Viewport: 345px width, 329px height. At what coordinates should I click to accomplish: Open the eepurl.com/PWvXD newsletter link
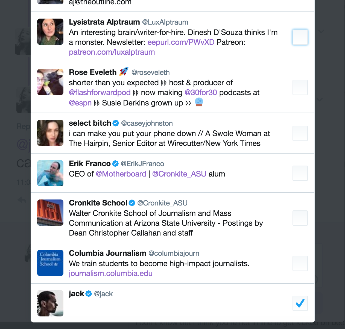coord(181,42)
